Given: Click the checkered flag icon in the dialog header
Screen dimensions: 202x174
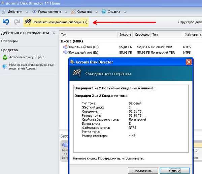Looking at the screenshot, I should (x=77, y=73).
